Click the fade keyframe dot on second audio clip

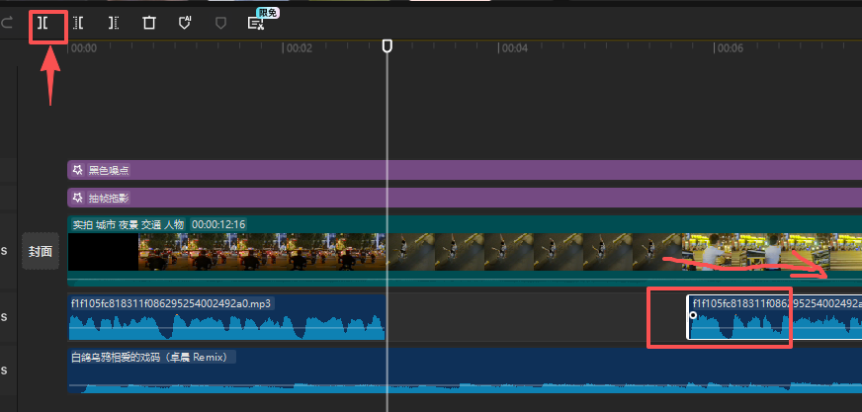[693, 315]
